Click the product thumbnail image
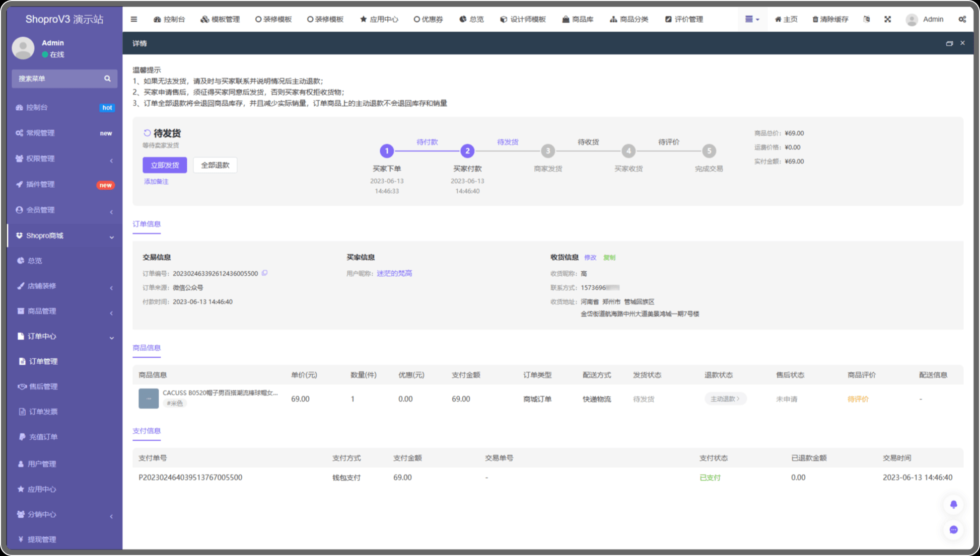The height and width of the screenshot is (556, 980). tap(149, 399)
